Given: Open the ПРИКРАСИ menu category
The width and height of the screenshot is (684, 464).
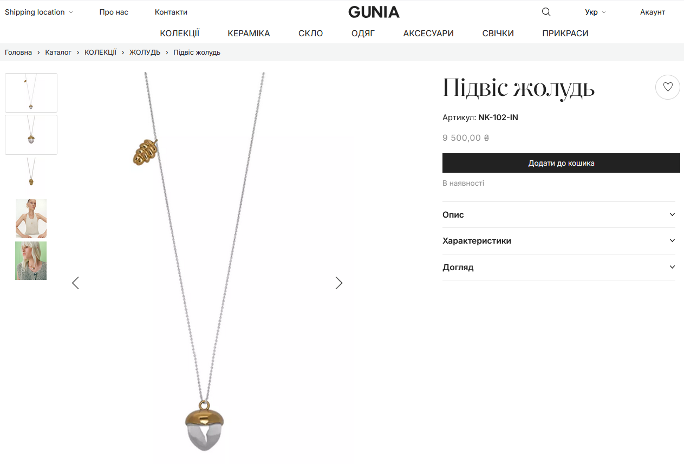Looking at the screenshot, I should 565,33.
